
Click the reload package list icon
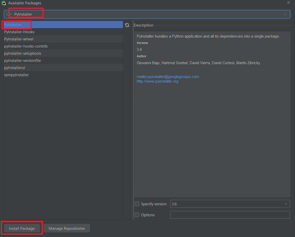pos(127,25)
